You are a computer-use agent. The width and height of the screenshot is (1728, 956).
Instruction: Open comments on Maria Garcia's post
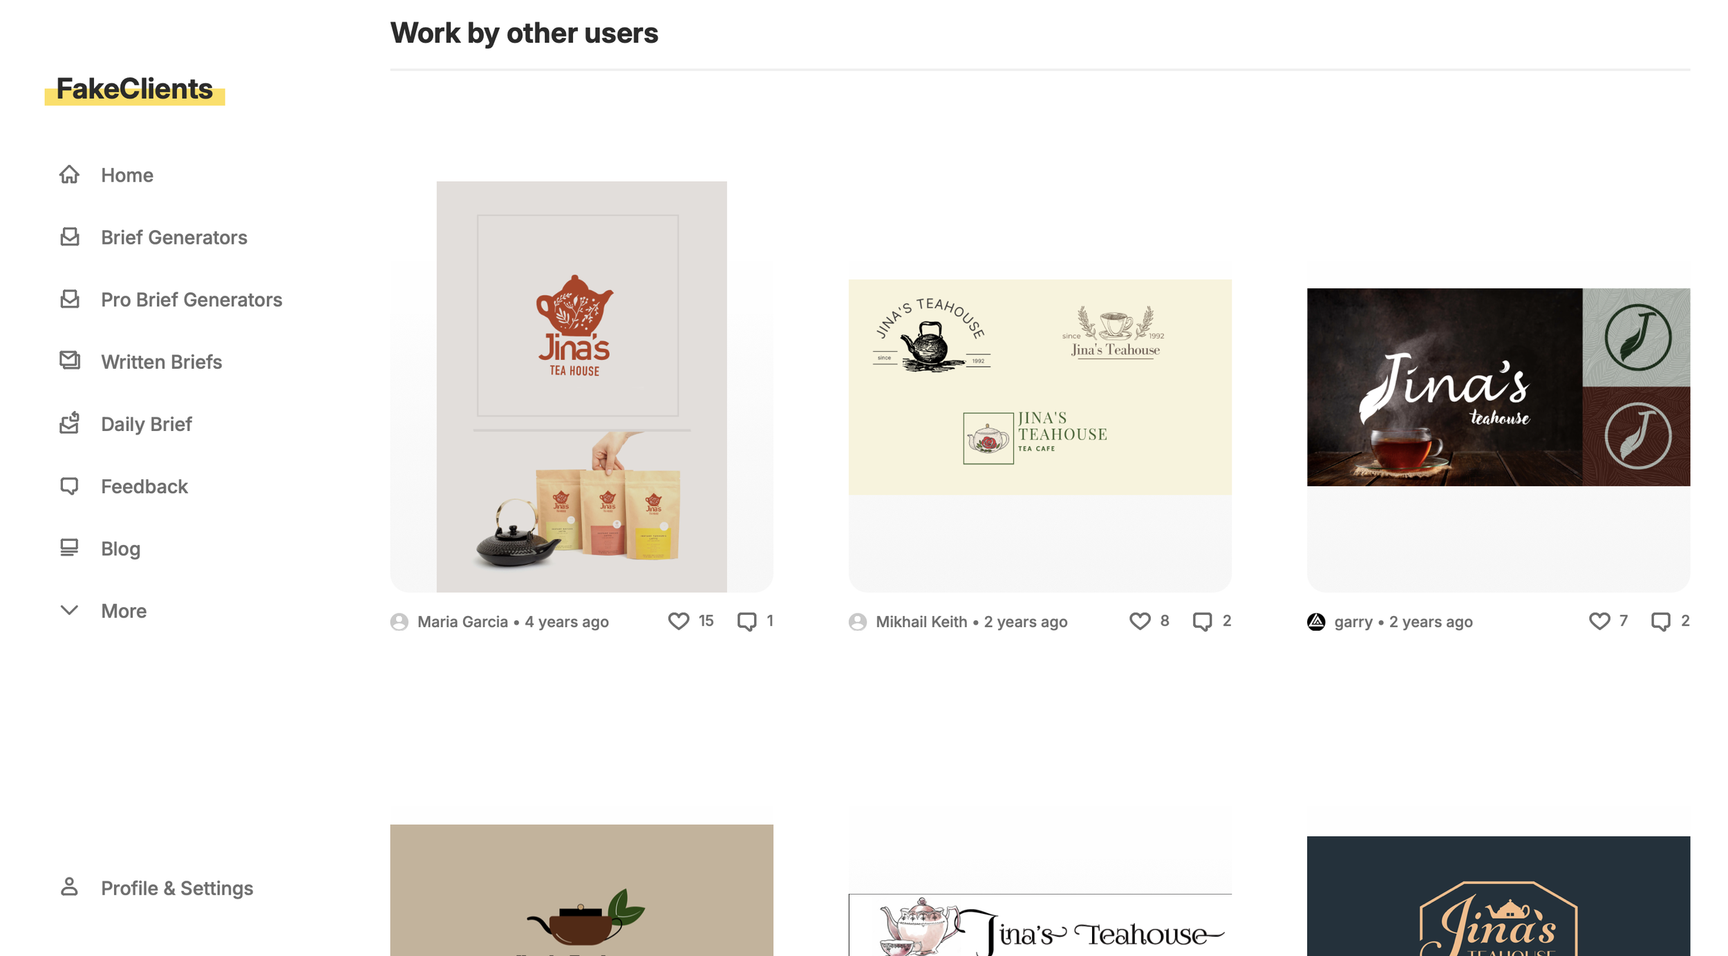pyautogui.click(x=746, y=621)
